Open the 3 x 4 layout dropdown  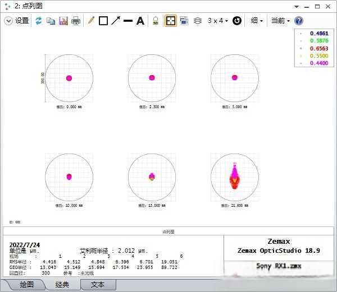click(x=217, y=21)
